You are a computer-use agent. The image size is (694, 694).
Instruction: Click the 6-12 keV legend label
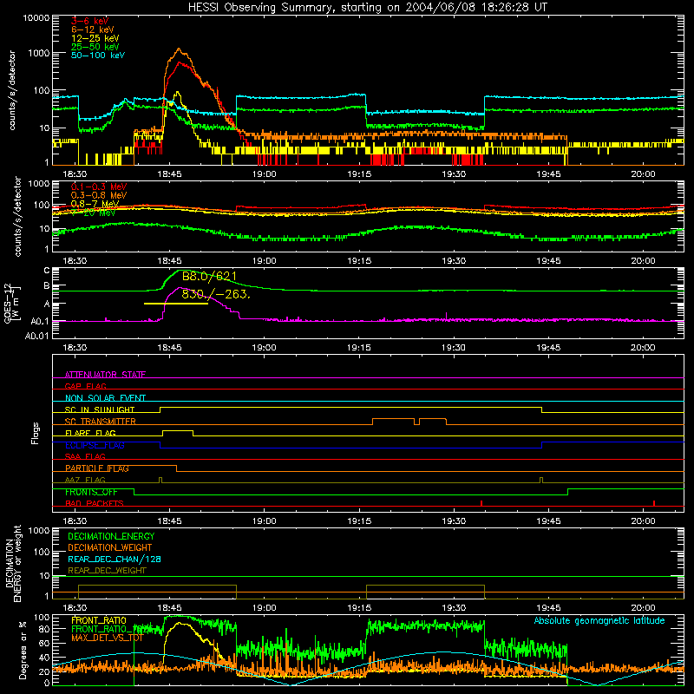pyautogui.click(x=93, y=29)
